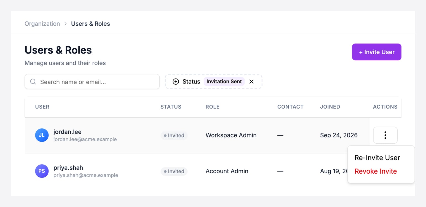Click the Invite User button
This screenshot has height=207, width=426.
pos(377,52)
